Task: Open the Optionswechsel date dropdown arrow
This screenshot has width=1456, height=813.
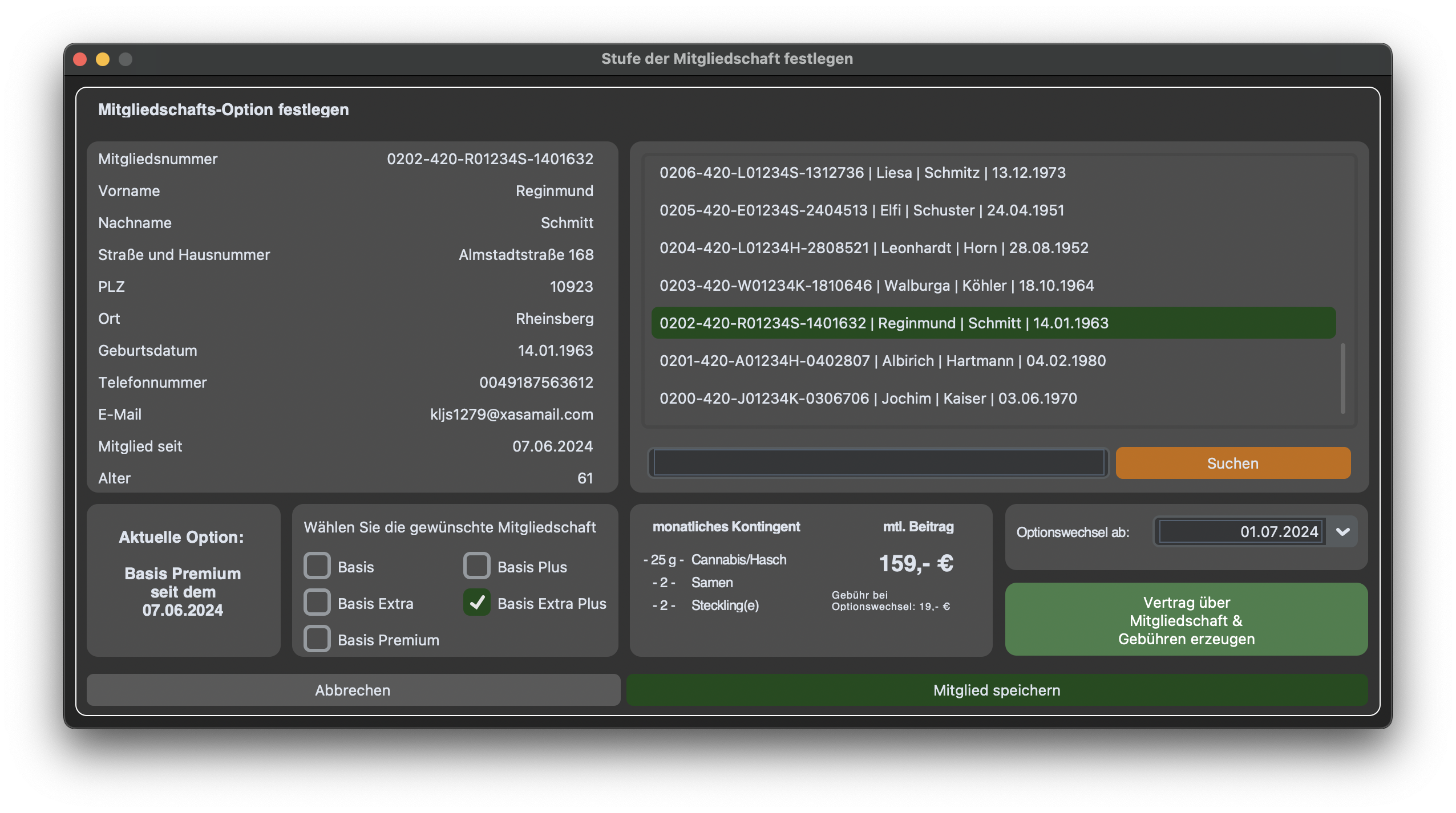Action: click(1342, 532)
